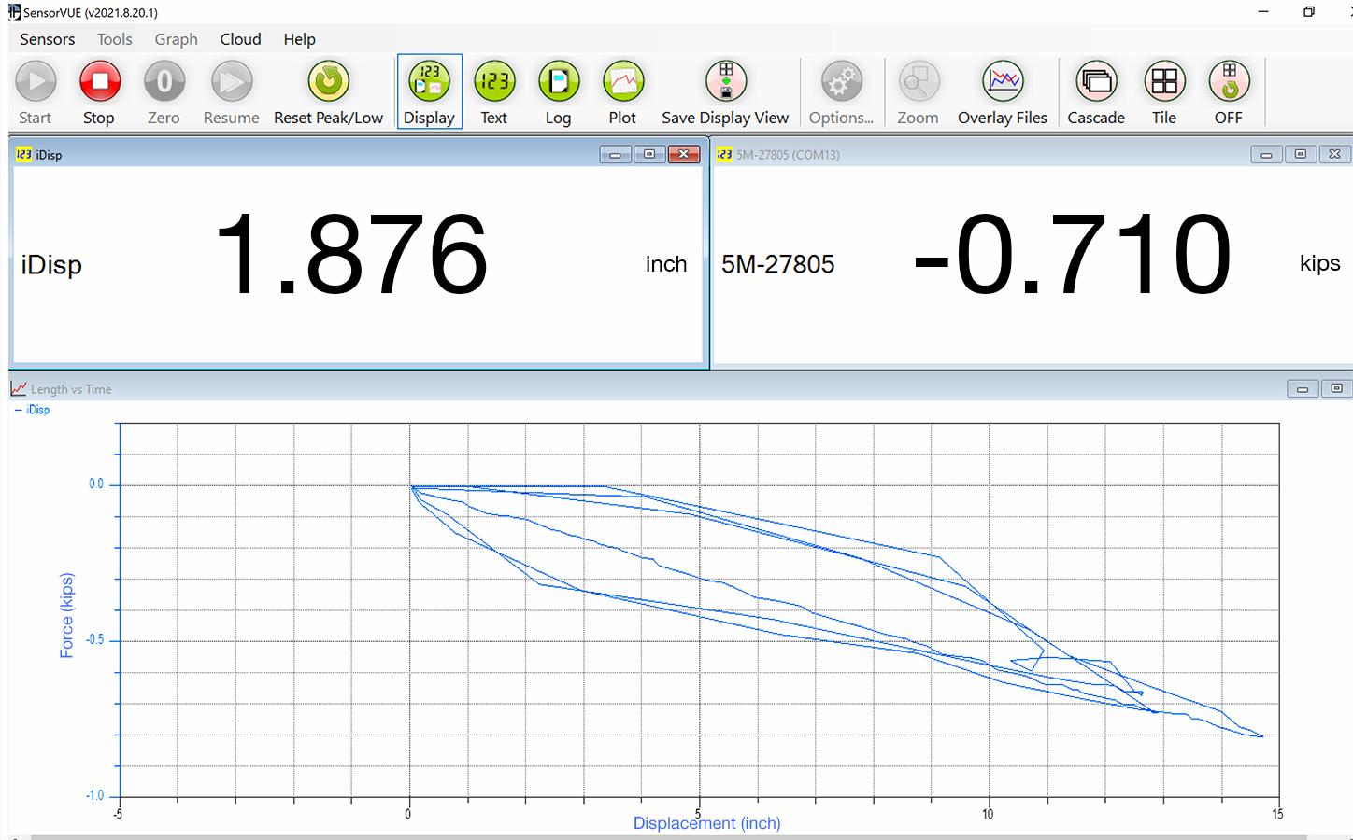Click the Zero toolbar icon
Screen dimensions: 1353x840
click(x=164, y=82)
